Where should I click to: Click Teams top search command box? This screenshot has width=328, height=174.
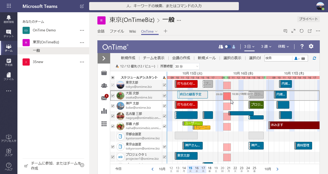[x=164, y=6]
